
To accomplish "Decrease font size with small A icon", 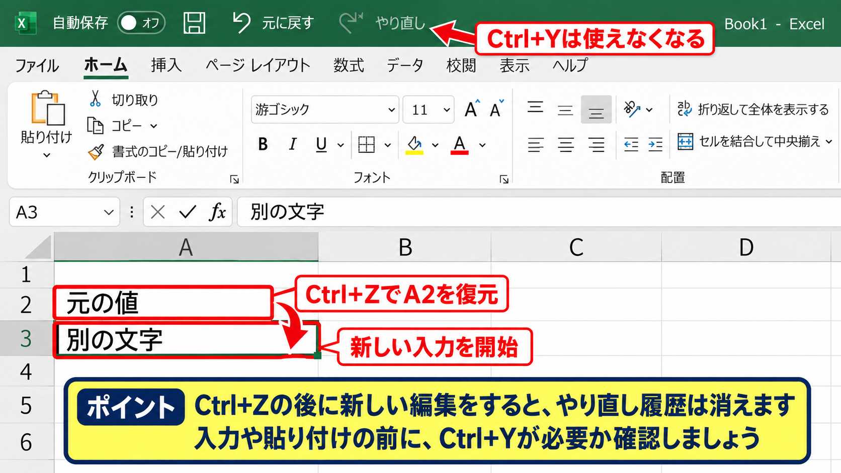I will [496, 109].
